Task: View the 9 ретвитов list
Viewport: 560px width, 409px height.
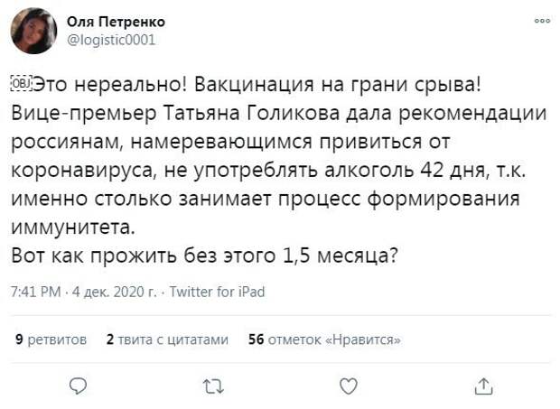Action: [51, 339]
